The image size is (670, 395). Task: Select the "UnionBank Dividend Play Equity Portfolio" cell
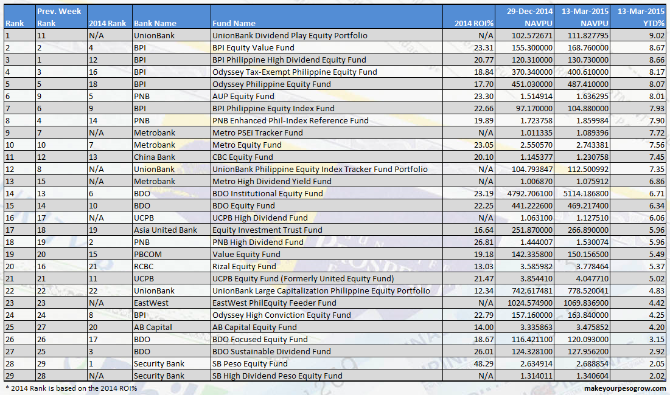point(292,35)
